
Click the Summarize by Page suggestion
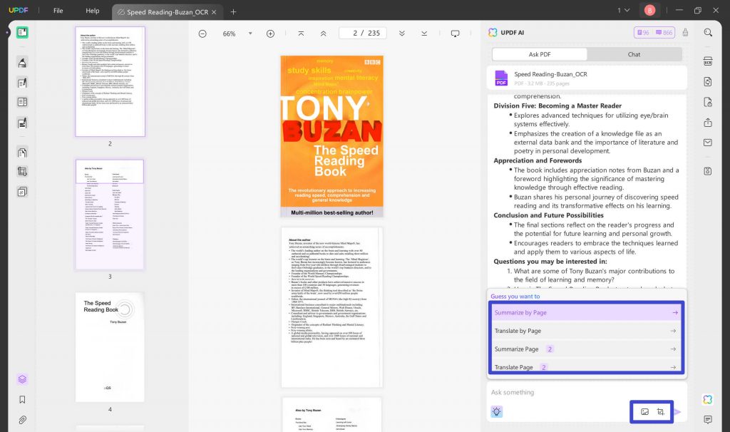click(586, 312)
